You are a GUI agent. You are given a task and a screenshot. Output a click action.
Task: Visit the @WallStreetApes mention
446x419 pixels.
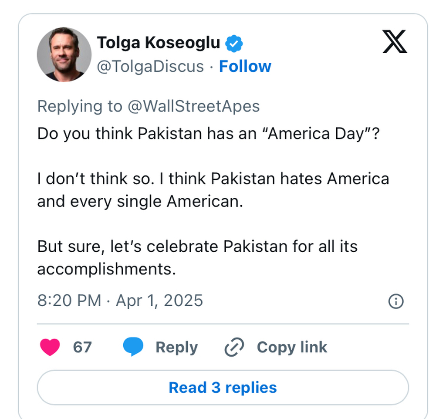coord(193,106)
